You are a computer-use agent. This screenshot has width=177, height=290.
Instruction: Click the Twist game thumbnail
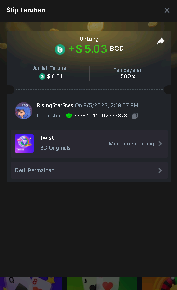pyautogui.click(x=25, y=144)
